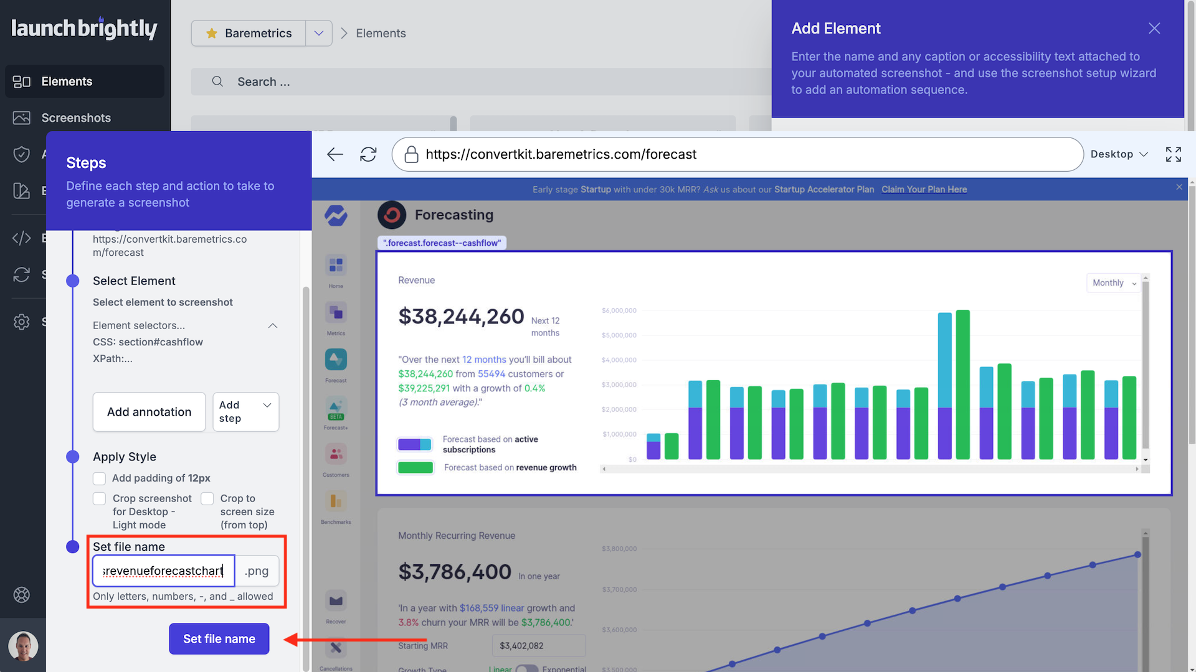Open the Customers sidebar icon

[x=336, y=454]
